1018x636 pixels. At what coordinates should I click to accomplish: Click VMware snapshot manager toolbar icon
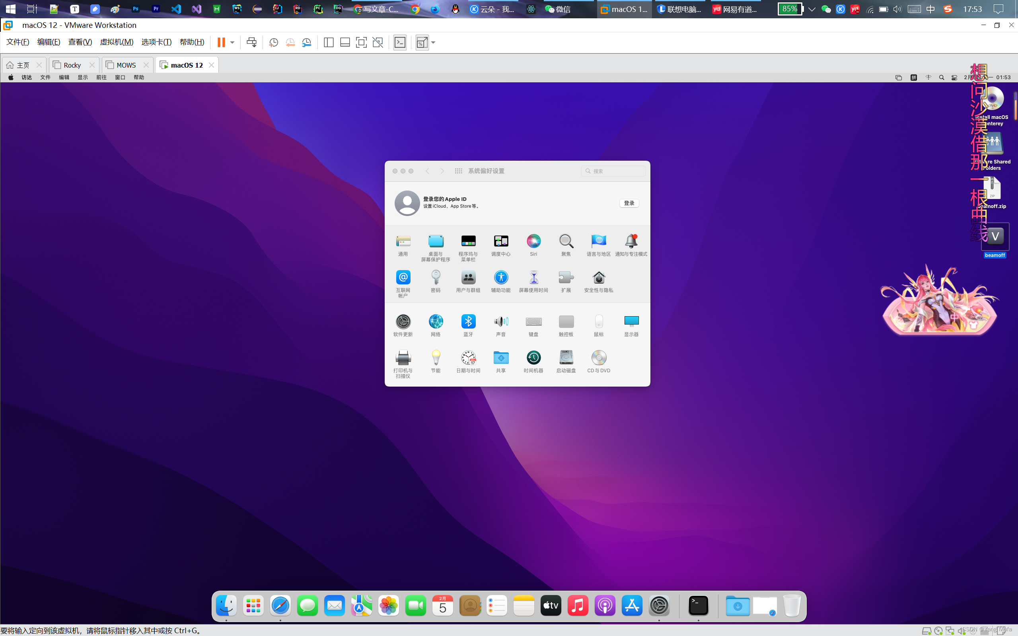307,43
